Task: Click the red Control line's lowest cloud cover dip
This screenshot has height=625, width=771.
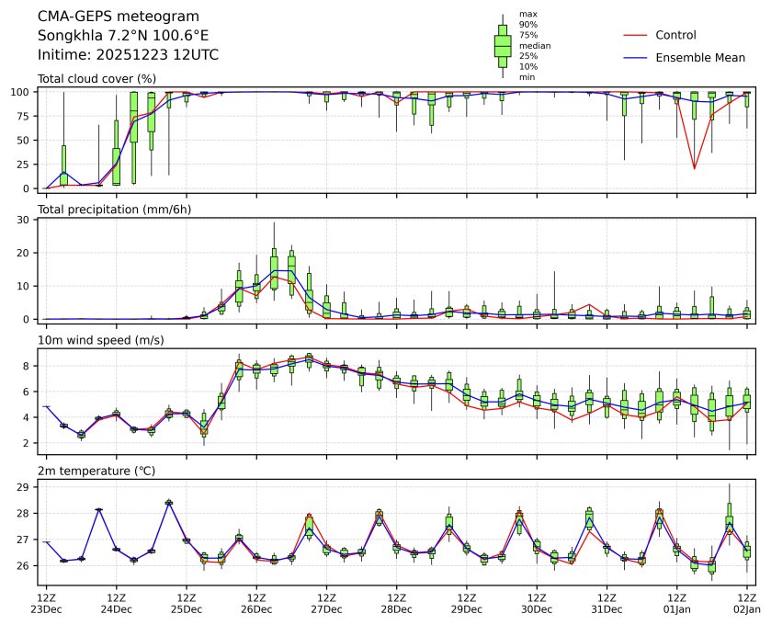Action: [694, 168]
